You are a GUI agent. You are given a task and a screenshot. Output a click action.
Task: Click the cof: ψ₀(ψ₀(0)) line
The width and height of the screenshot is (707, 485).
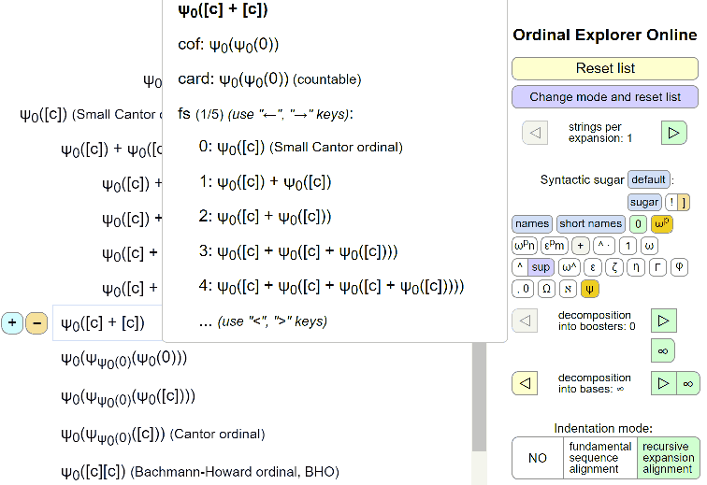[228, 45]
